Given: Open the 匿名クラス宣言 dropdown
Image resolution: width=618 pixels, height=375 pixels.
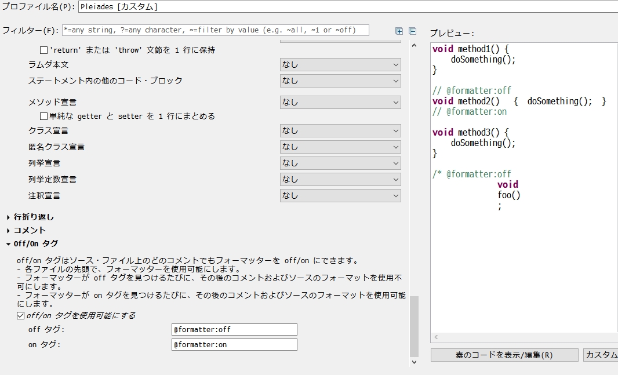Looking at the screenshot, I should 340,147.
